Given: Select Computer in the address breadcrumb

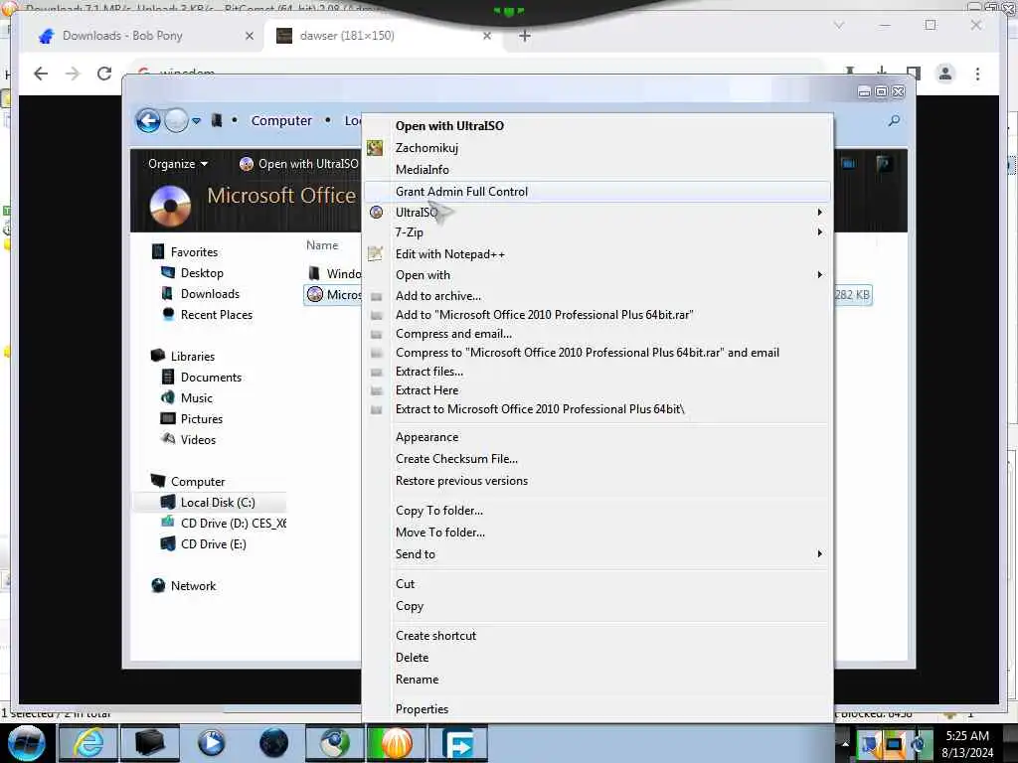Looking at the screenshot, I should pos(281,120).
